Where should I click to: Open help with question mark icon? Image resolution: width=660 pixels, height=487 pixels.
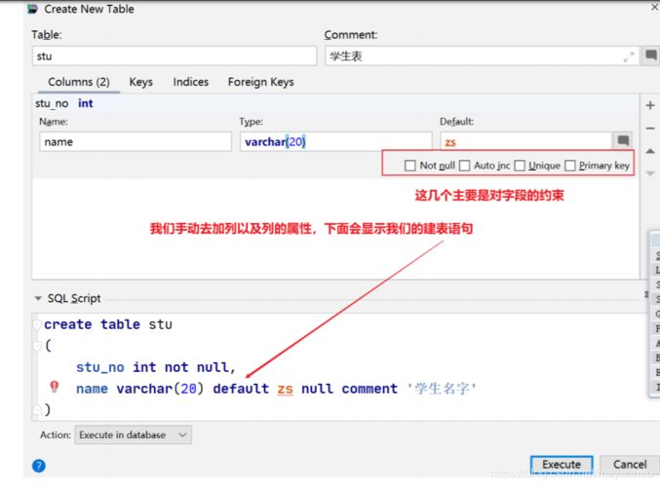pos(39,466)
